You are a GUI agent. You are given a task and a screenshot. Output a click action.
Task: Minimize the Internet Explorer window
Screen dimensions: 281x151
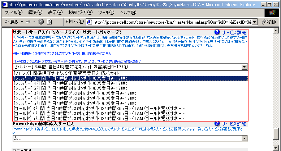(x=263, y=5)
